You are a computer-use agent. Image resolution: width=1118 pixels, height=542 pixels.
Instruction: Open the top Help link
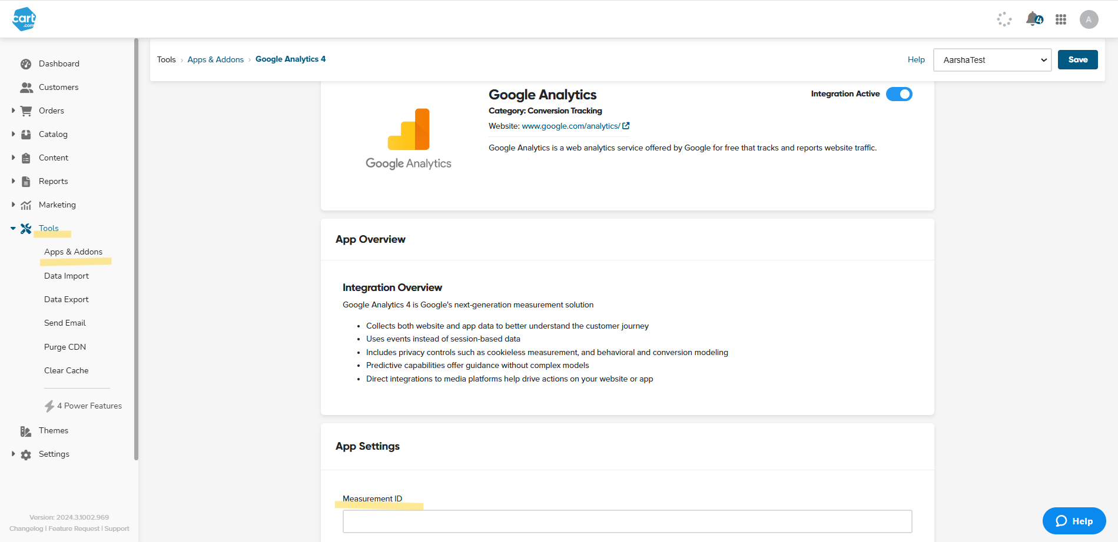pyautogui.click(x=916, y=59)
